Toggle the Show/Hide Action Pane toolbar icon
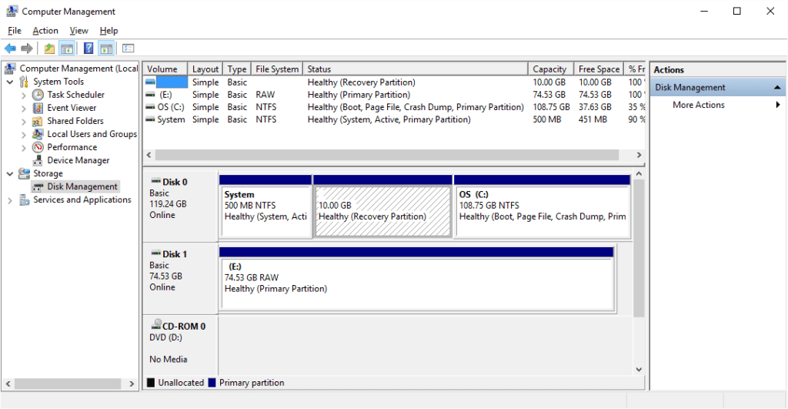 [x=106, y=49]
